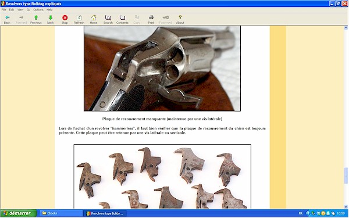Click the démarrer Start button

coord(18,213)
